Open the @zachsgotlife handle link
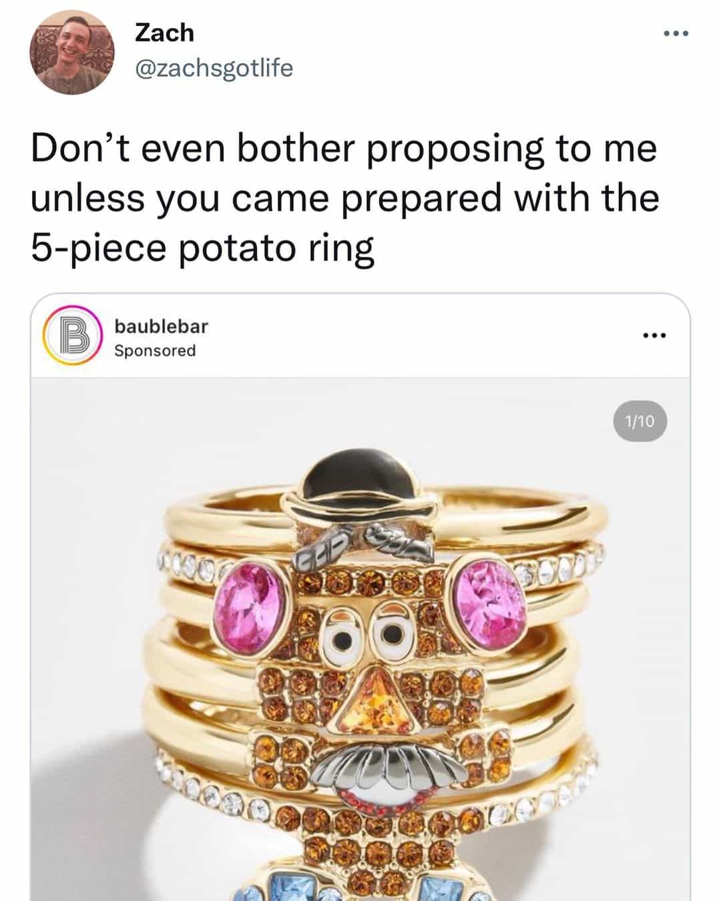Screen dimensions: 721x901 coord(214,67)
